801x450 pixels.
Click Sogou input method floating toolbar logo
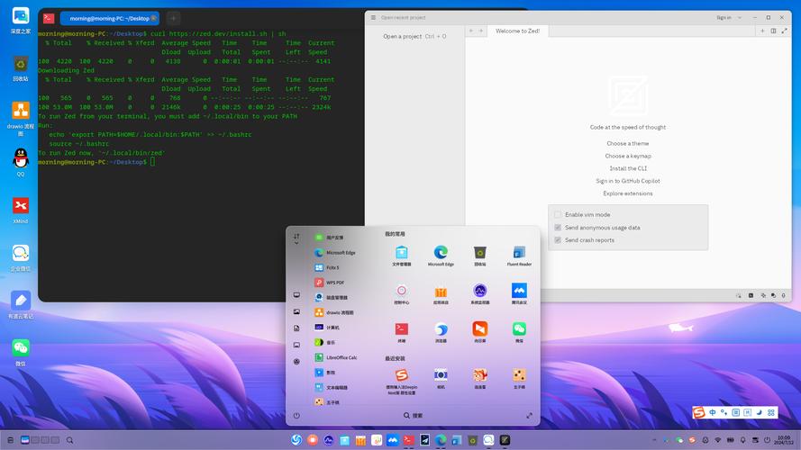click(699, 412)
